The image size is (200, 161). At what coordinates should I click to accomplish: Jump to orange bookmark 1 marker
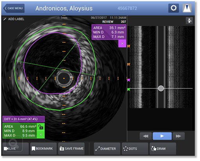pyautogui.click(x=129, y=46)
